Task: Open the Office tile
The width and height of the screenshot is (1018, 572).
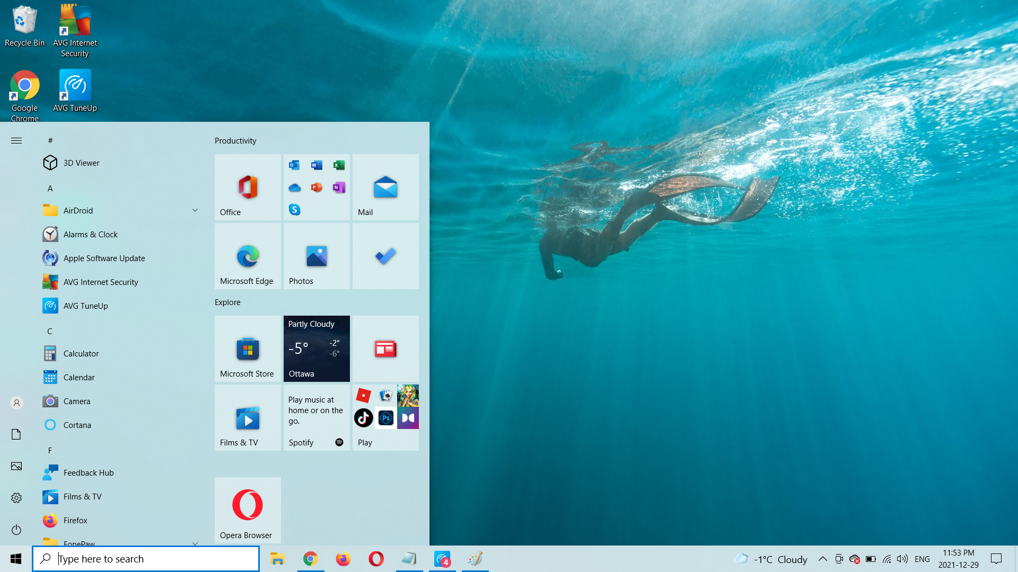Action: coord(248,187)
